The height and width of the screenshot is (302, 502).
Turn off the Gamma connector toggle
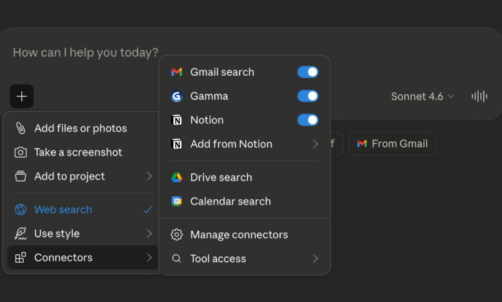tap(308, 96)
